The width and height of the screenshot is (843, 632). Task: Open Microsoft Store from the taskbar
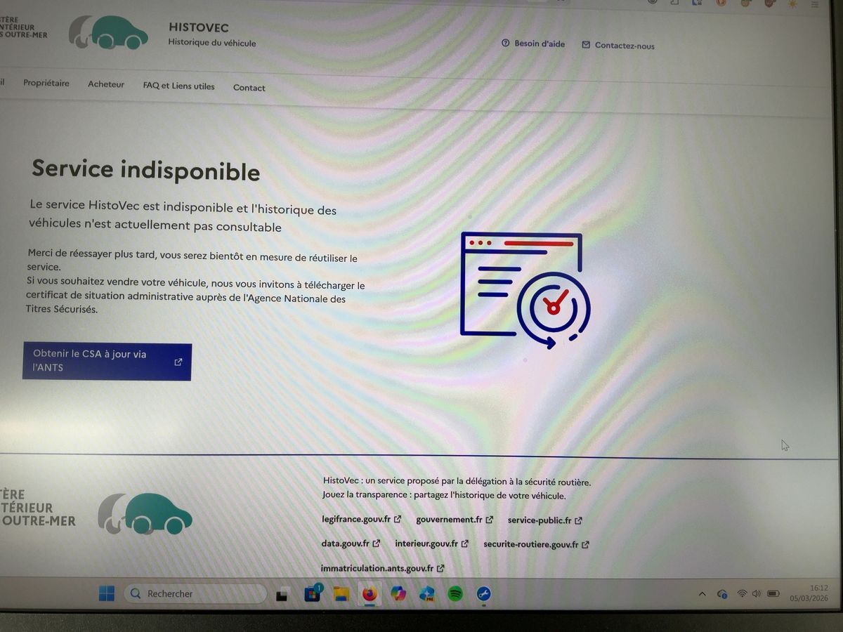click(x=313, y=594)
